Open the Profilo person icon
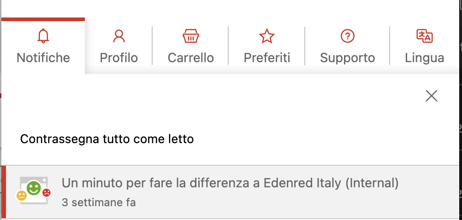This screenshot has width=462, height=220. tap(119, 36)
